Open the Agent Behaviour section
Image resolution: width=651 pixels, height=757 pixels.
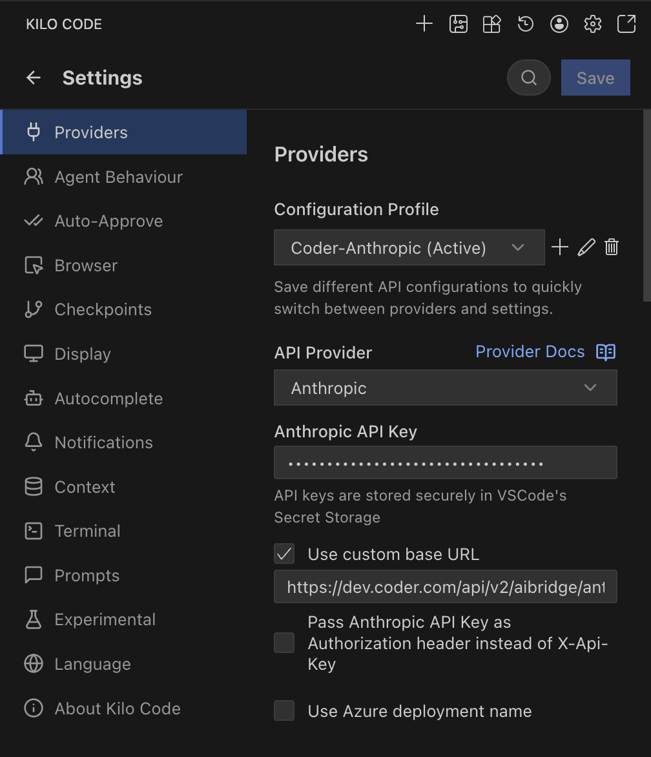125,177
